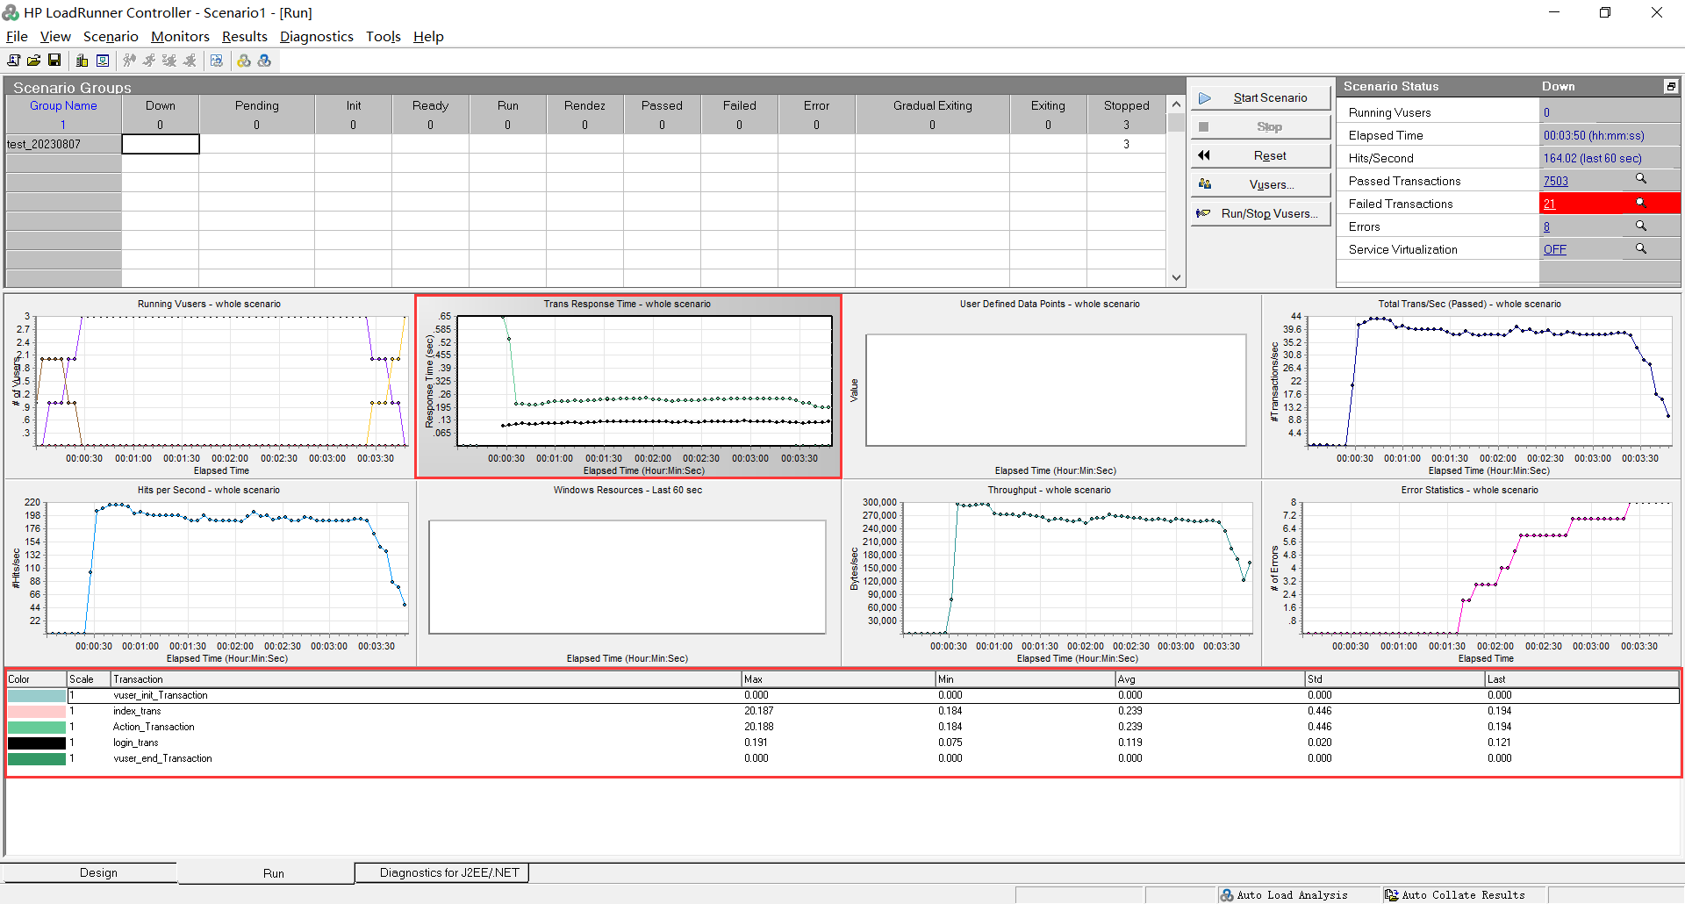
Task: Click the Auto Load Analysis status icon
Action: point(1227,895)
